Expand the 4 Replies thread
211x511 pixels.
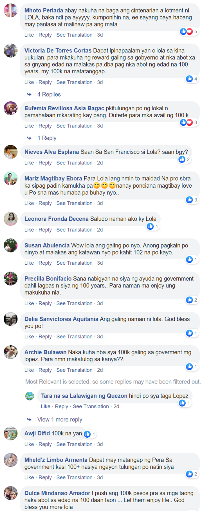coord(49,95)
